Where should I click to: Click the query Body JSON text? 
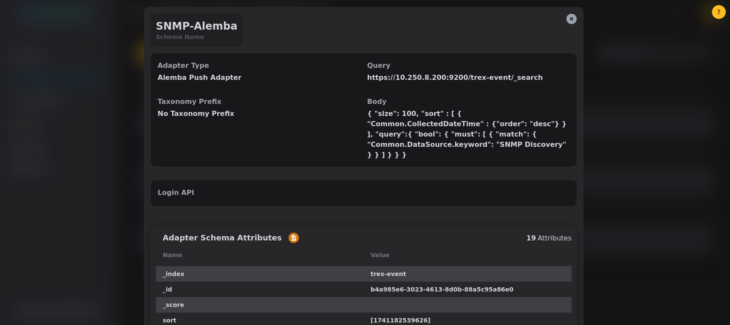click(466, 134)
